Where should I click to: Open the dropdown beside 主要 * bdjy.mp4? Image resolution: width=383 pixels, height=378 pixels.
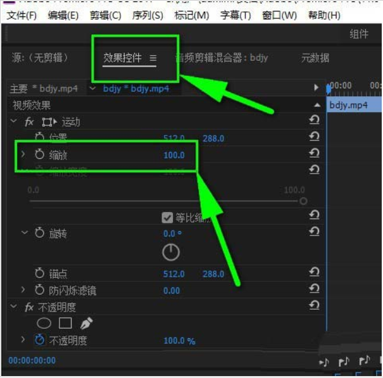[92, 88]
